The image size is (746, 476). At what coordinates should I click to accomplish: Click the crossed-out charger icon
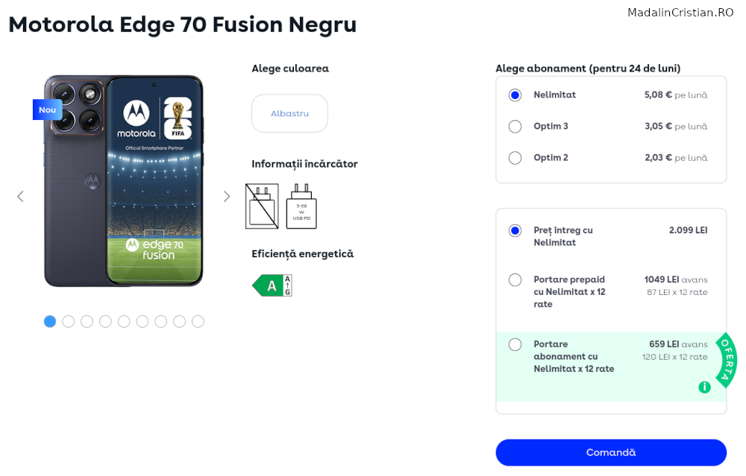click(x=261, y=207)
